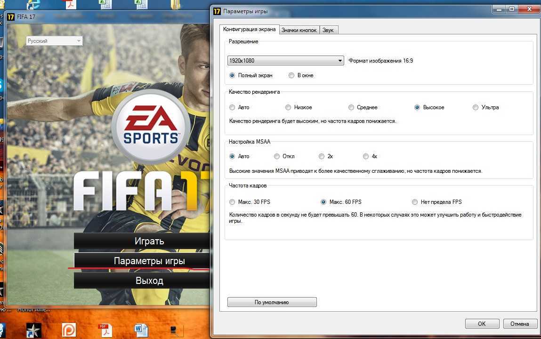
Task: Click the FIFA 17 launcher title bar icon
Action: point(11,16)
